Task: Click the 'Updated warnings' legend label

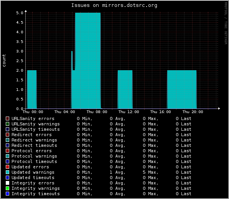Action: pyautogui.click(x=33, y=172)
